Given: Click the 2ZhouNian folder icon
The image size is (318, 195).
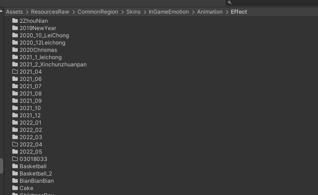Looking at the screenshot, I should pyautogui.click(x=15, y=20).
